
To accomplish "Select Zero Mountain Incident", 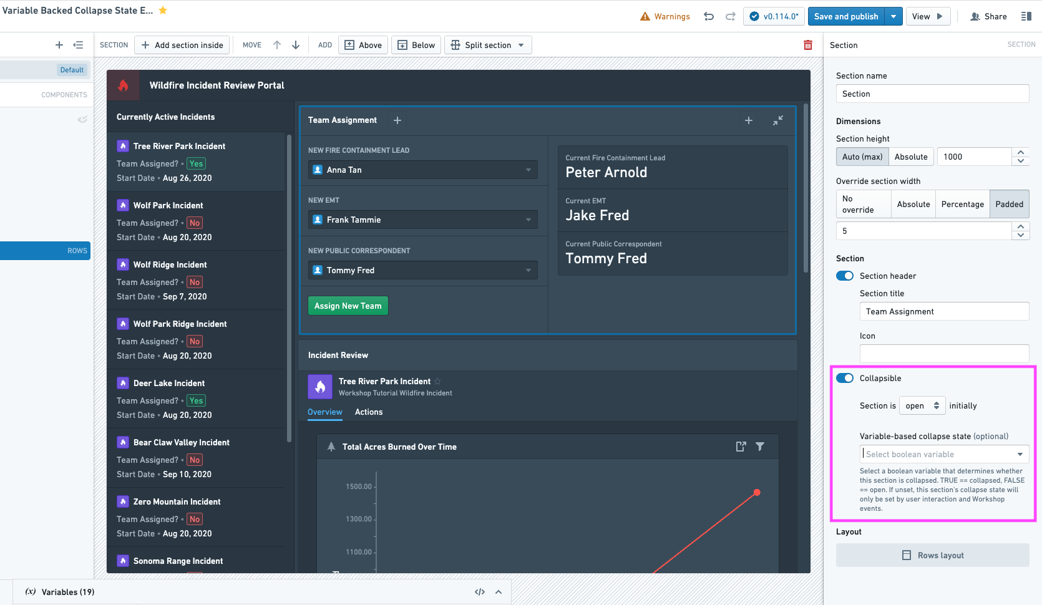I will [x=196, y=517].
